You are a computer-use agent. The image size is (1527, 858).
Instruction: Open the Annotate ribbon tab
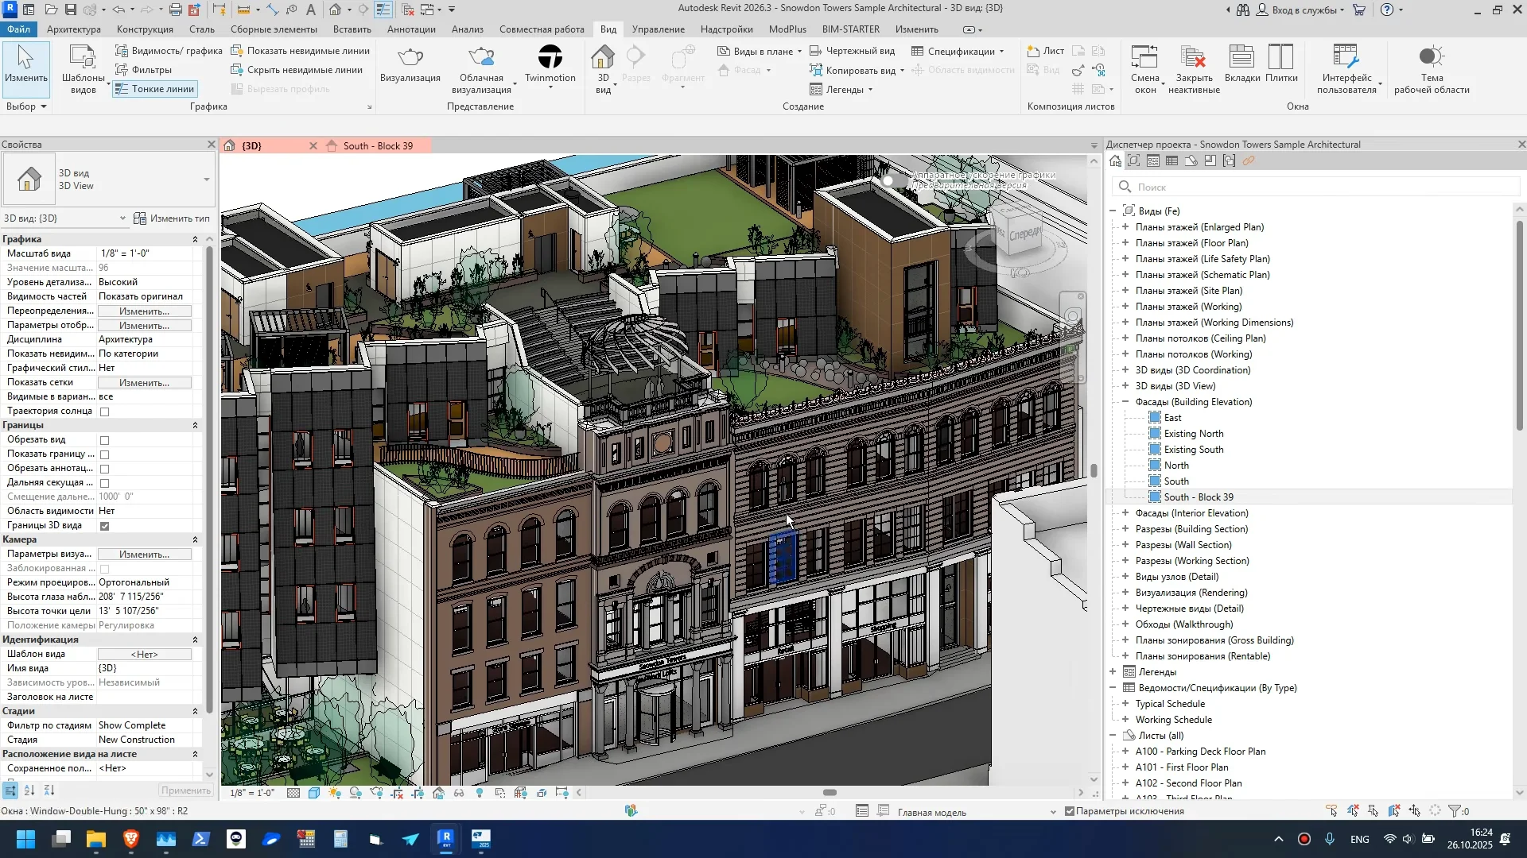click(x=411, y=29)
